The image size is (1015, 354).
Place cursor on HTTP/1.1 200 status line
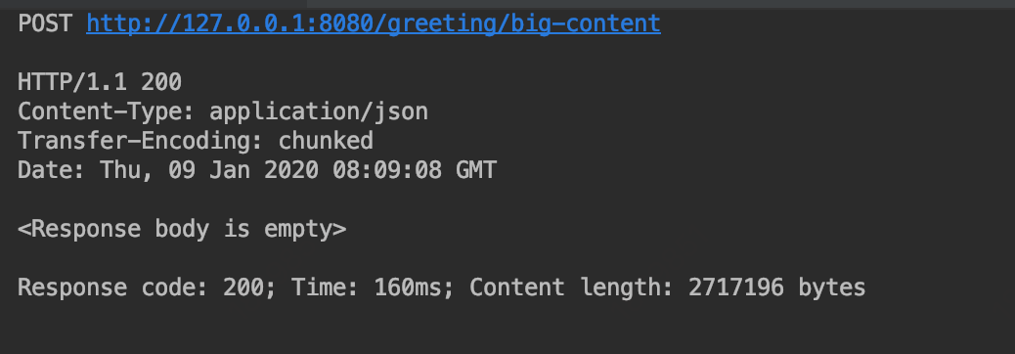pyautogui.click(x=100, y=82)
